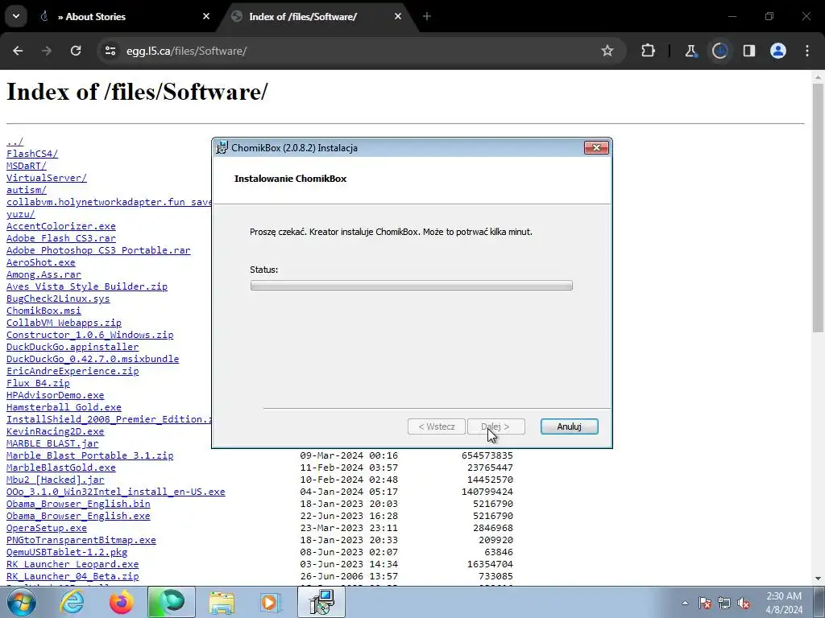Click the disabled Wstecz button
825x618 pixels.
437,426
